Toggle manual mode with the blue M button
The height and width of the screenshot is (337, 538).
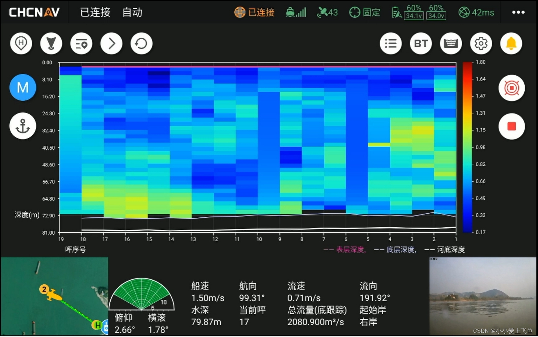tap(22, 88)
